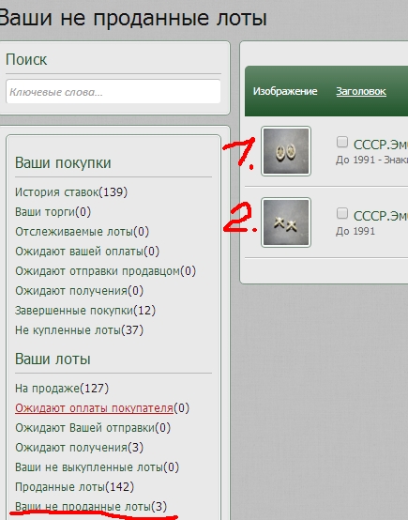Open Ваши торги(0) link
Viewport: 408px width, 520px height.
click(53, 211)
